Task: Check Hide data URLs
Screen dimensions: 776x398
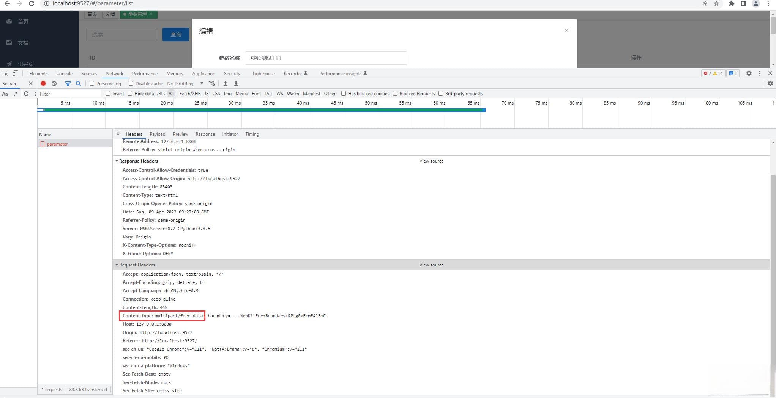Action: [130, 93]
